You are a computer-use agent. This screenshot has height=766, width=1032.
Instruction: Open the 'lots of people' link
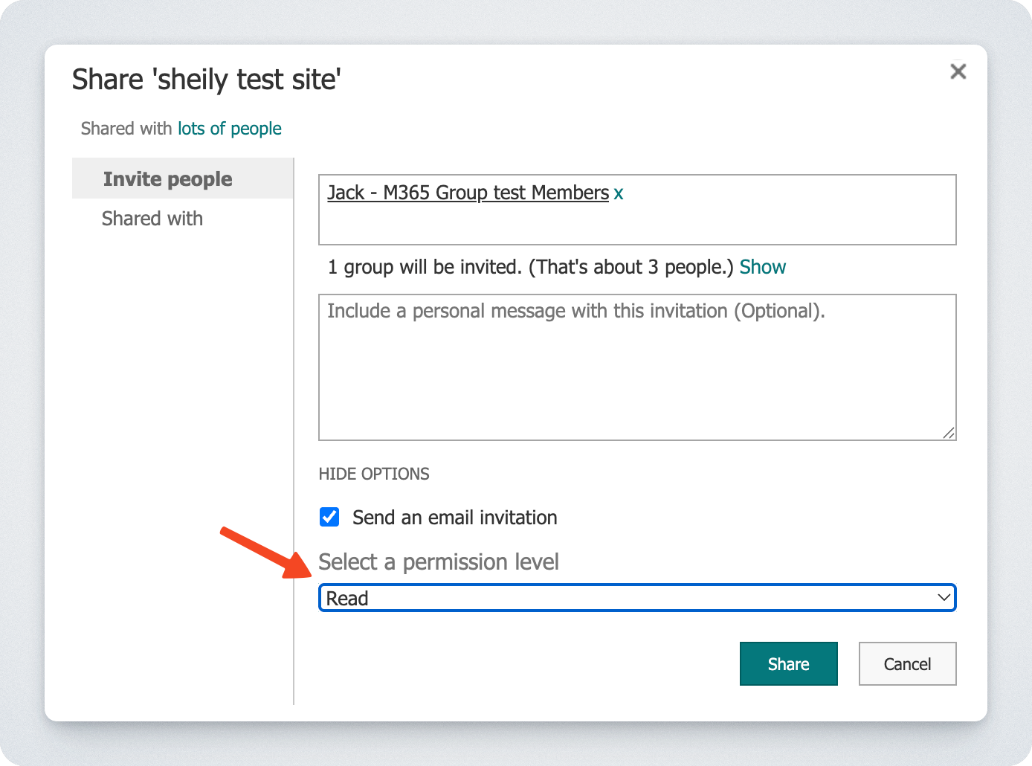[x=229, y=129]
